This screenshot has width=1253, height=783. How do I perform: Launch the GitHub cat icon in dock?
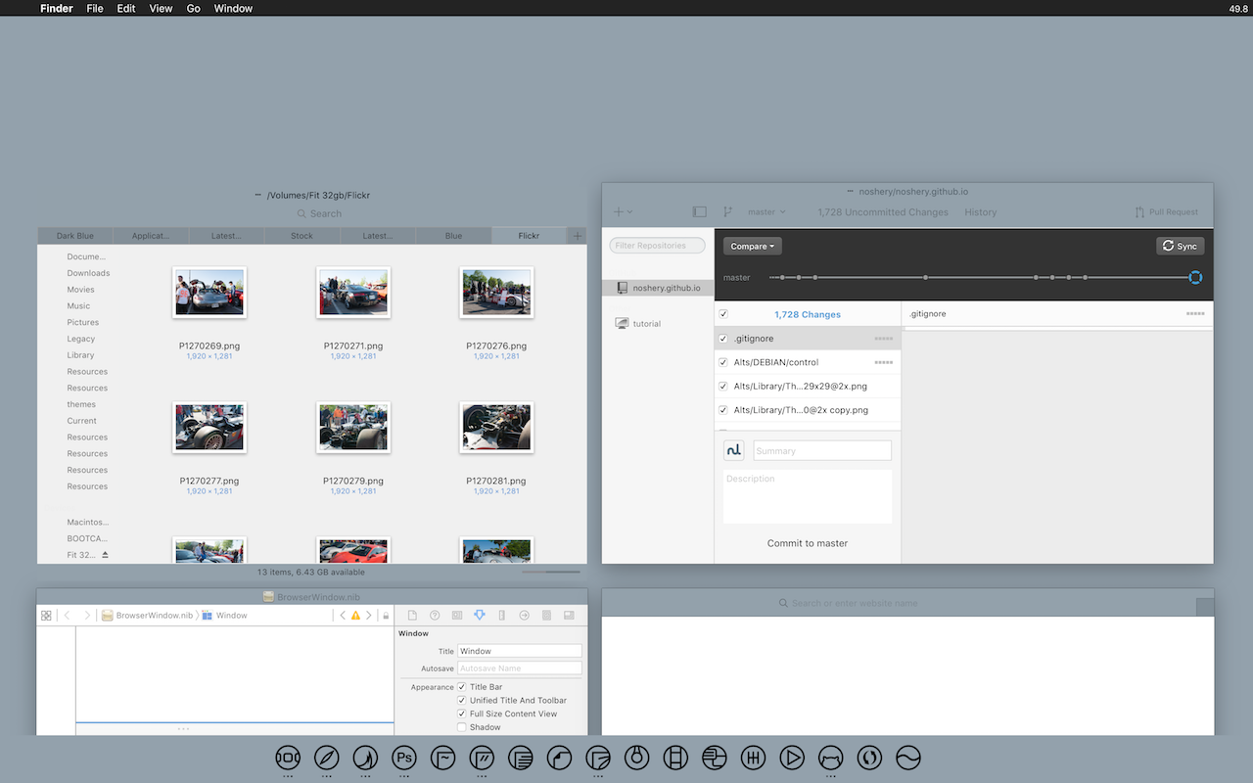[x=831, y=758]
